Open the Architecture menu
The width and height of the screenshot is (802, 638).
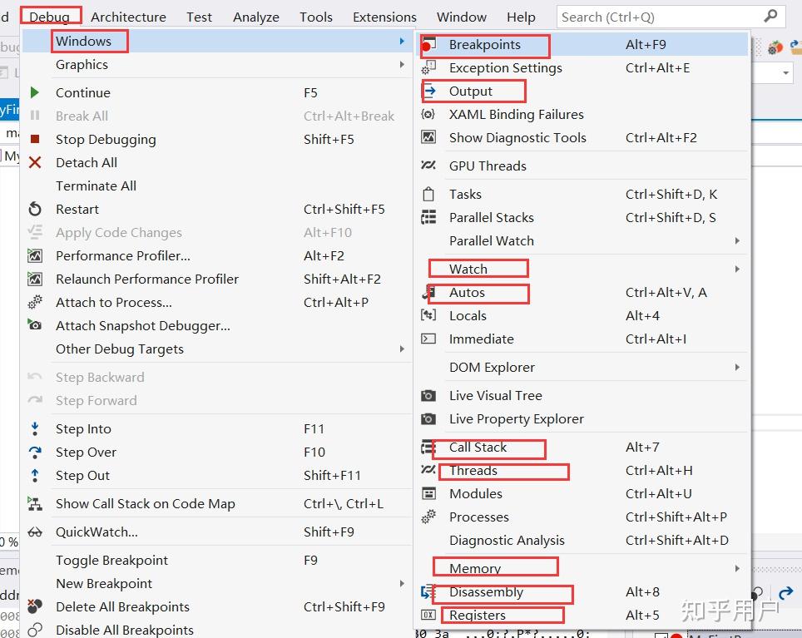click(x=128, y=17)
